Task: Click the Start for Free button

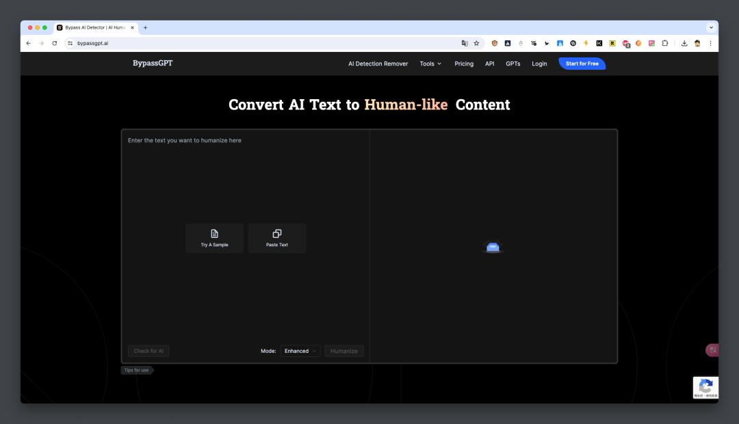Action: 582,64
